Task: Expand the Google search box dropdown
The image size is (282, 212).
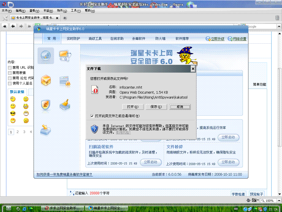Action: (x=279, y=26)
